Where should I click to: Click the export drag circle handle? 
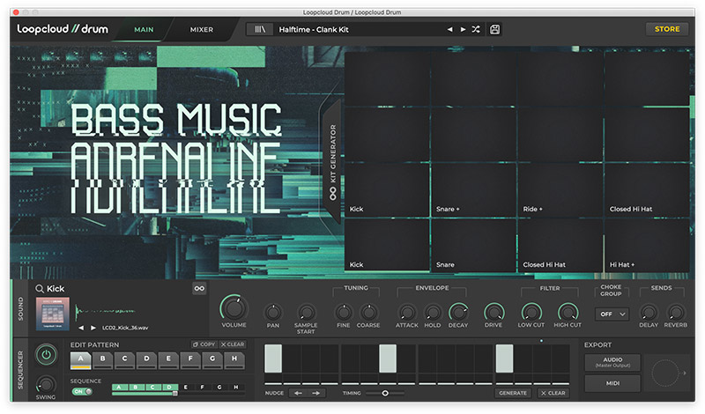click(x=664, y=373)
